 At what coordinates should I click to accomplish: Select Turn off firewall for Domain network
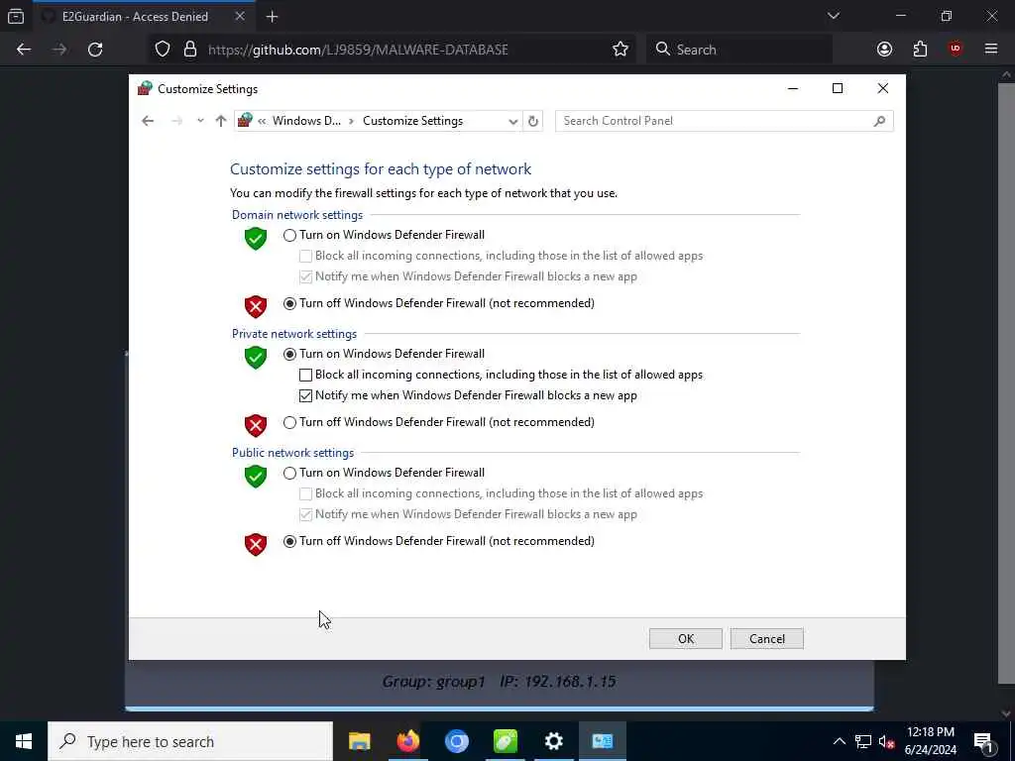pos(290,303)
